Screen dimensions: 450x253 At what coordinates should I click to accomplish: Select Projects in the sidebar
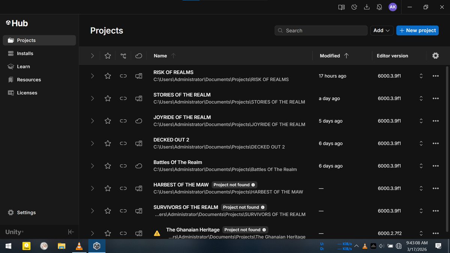tap(39, 40)
